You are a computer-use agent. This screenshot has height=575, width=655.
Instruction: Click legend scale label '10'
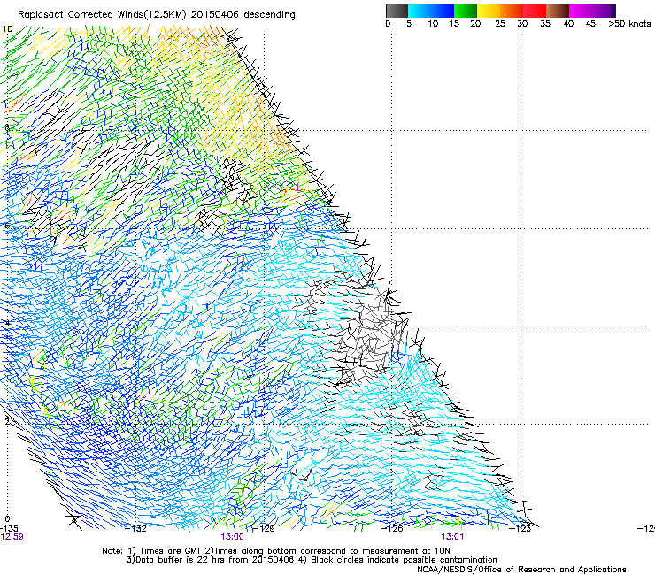pyautogui.click(x=433, y=24)
